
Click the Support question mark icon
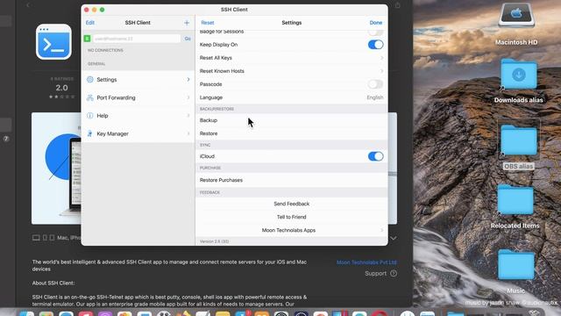[x=394, y=273]
